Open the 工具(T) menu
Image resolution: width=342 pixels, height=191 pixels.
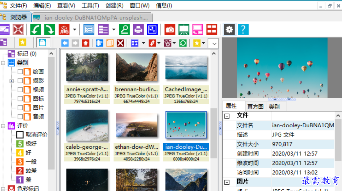pyautogui.click(x=90, y=6)
